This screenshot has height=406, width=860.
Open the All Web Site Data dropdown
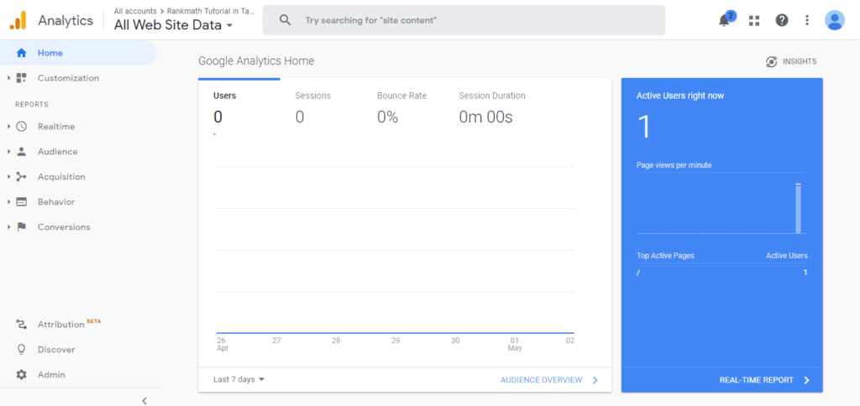pyautogui.click(x=173, y=25)
